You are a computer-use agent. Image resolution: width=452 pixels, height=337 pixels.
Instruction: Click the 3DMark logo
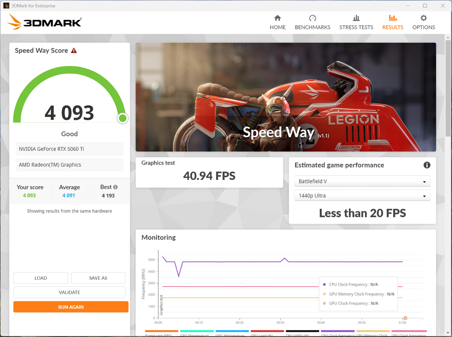coord(44,22)
